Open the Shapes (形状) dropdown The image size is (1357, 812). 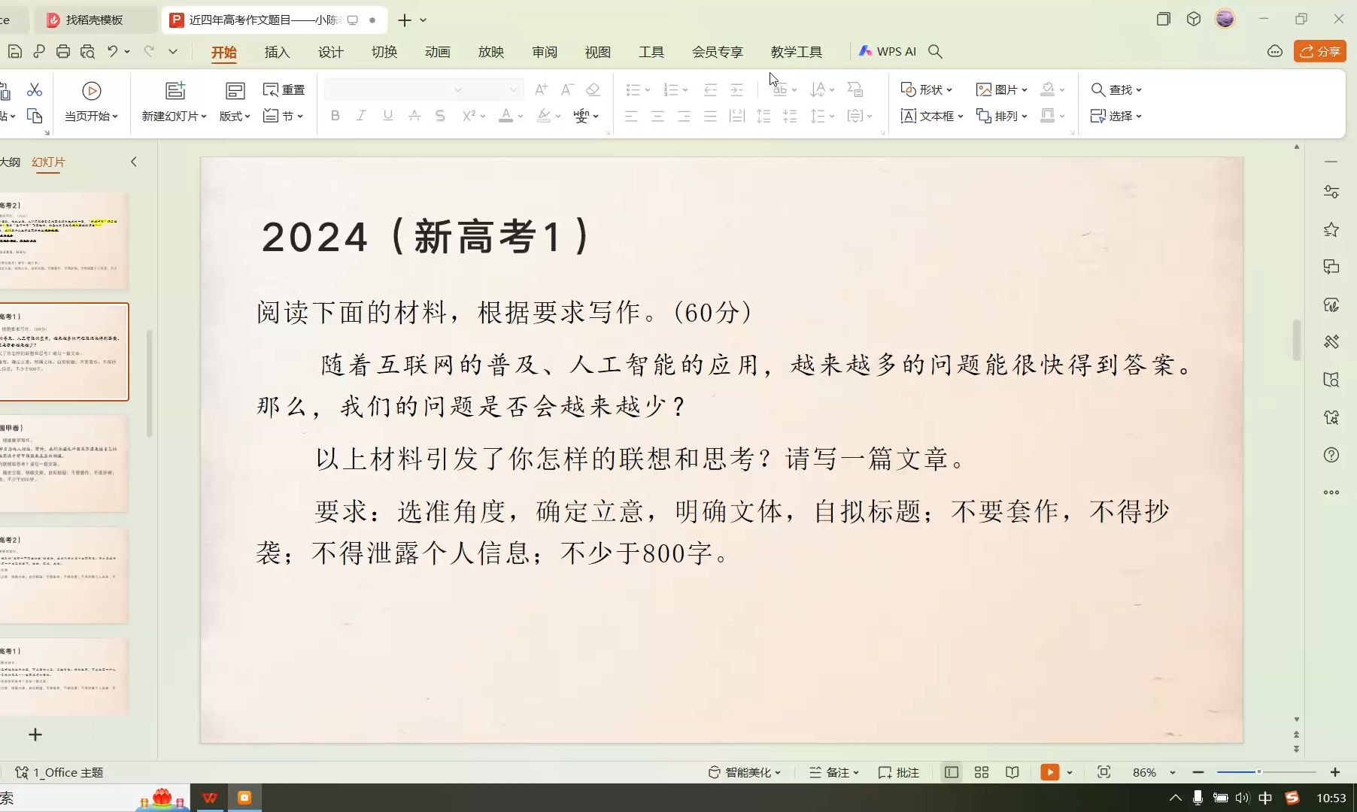pyautogui.click(x=926, y=89)
